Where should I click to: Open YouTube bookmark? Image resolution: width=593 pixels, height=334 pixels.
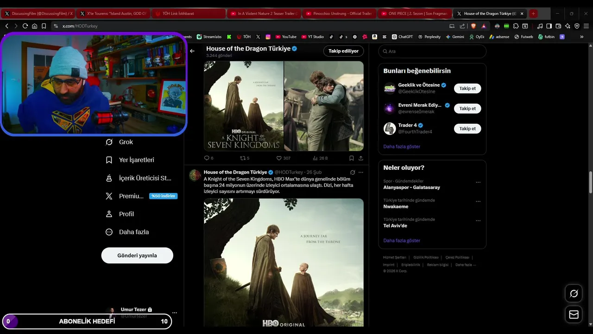pyautogui.click(x=286, y=37)
